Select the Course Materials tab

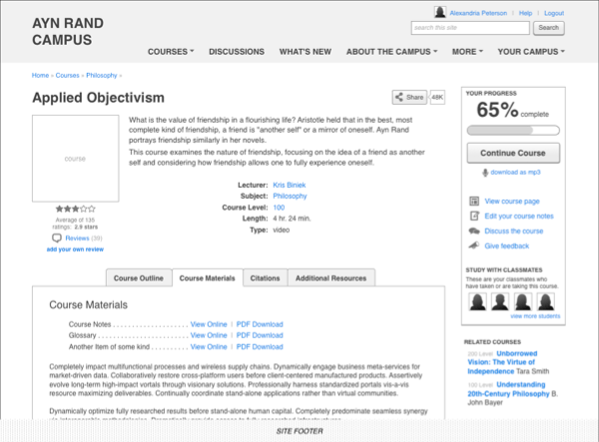(x=207, y=278)
